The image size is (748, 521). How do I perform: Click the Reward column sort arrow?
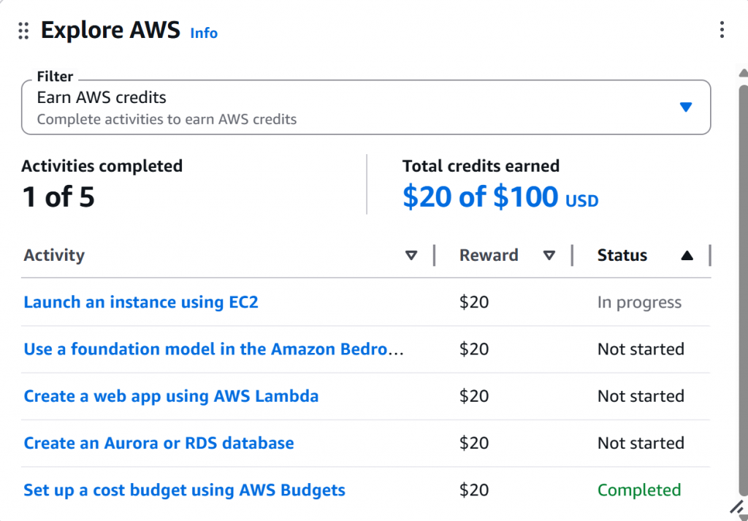point(549,255)
